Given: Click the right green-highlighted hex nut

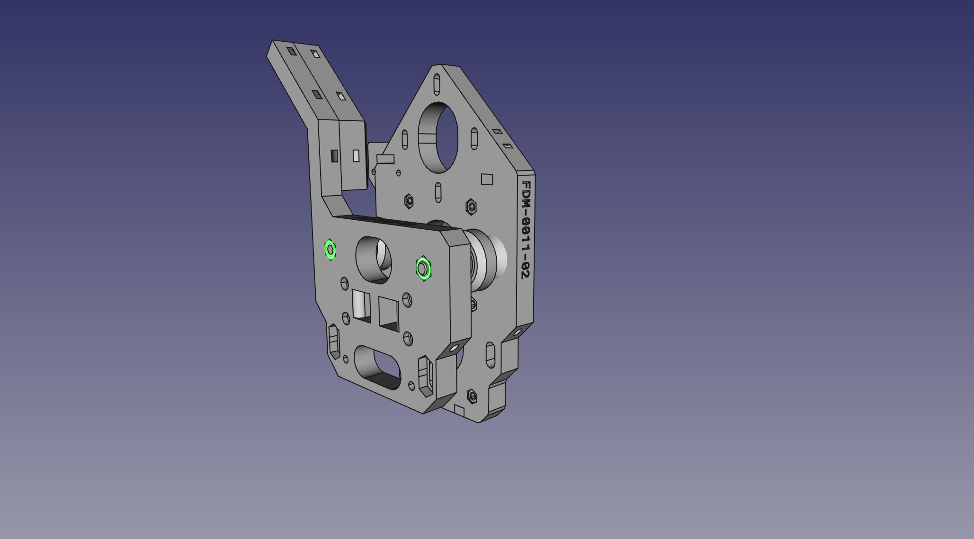Looking at the screenshot, I should click(x=423, y=269).
